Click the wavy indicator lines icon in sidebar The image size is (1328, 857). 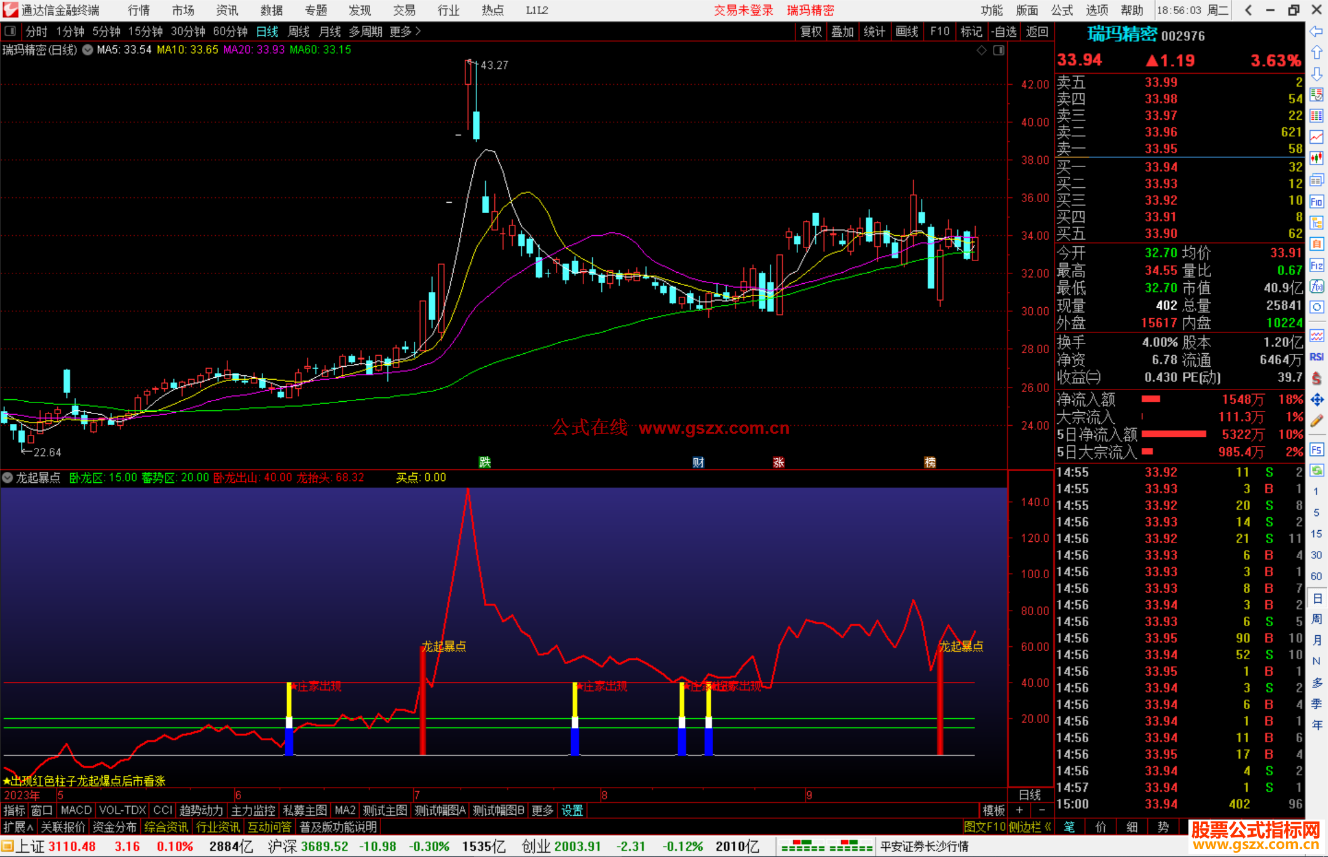pyautogui.click(x=1316, y=335)
